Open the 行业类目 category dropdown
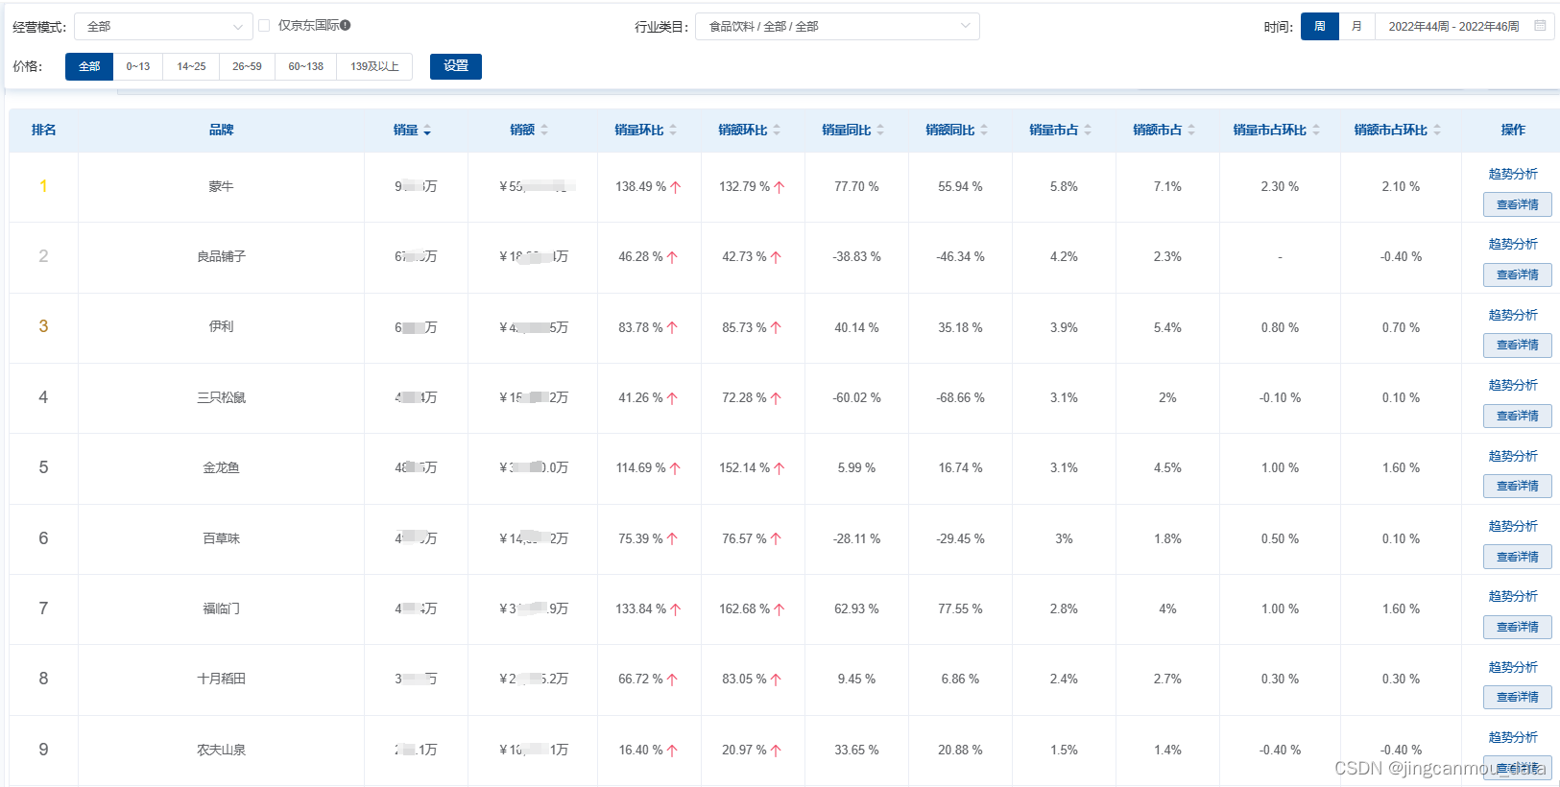Viewport: 1560px width, 787px height. coord(837,27)
